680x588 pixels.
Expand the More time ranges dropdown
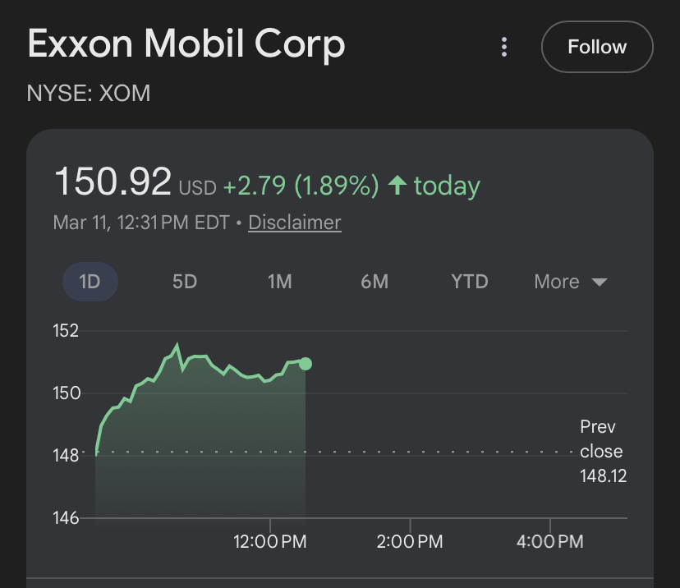(570, 282)
